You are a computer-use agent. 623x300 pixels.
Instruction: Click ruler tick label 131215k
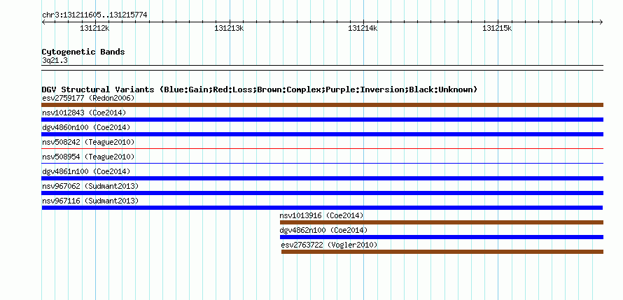pos(497,28)
